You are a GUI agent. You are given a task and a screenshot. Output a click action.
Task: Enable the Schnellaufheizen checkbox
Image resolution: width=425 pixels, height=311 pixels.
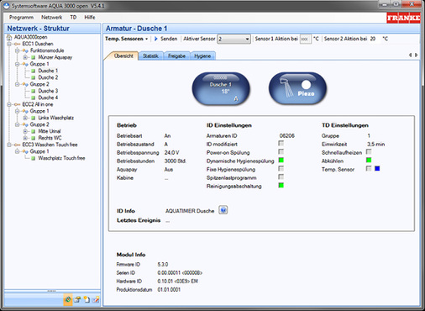click(369, 152)
